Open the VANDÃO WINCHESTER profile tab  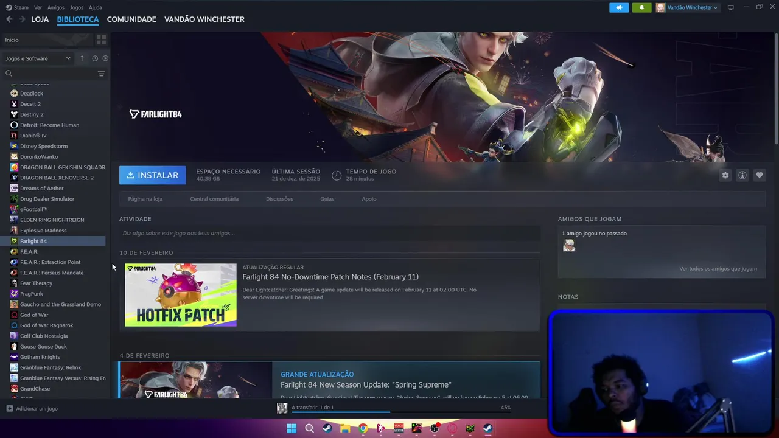click(x=204, y=19)
